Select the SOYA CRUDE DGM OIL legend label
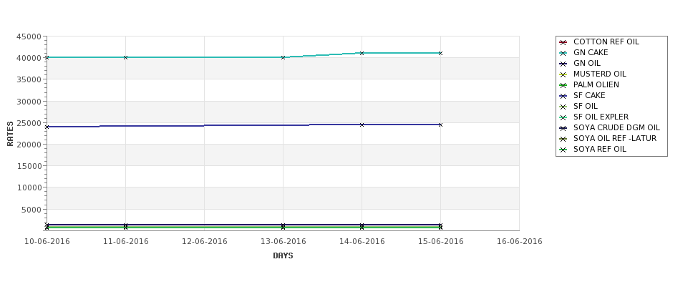698x307 pixels. pos(616,127)
